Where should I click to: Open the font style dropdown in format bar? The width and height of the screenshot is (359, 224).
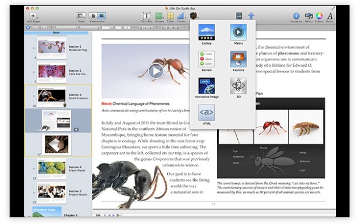(x=90, y=28)
